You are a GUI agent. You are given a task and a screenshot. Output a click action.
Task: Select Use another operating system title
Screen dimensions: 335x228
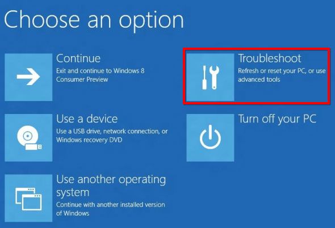tap(111, 186)
